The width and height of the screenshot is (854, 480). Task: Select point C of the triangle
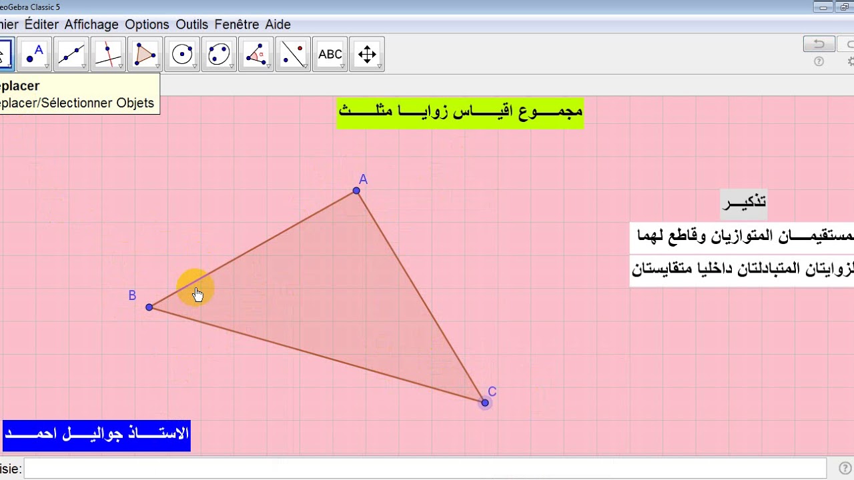click(x=485, y=403)
